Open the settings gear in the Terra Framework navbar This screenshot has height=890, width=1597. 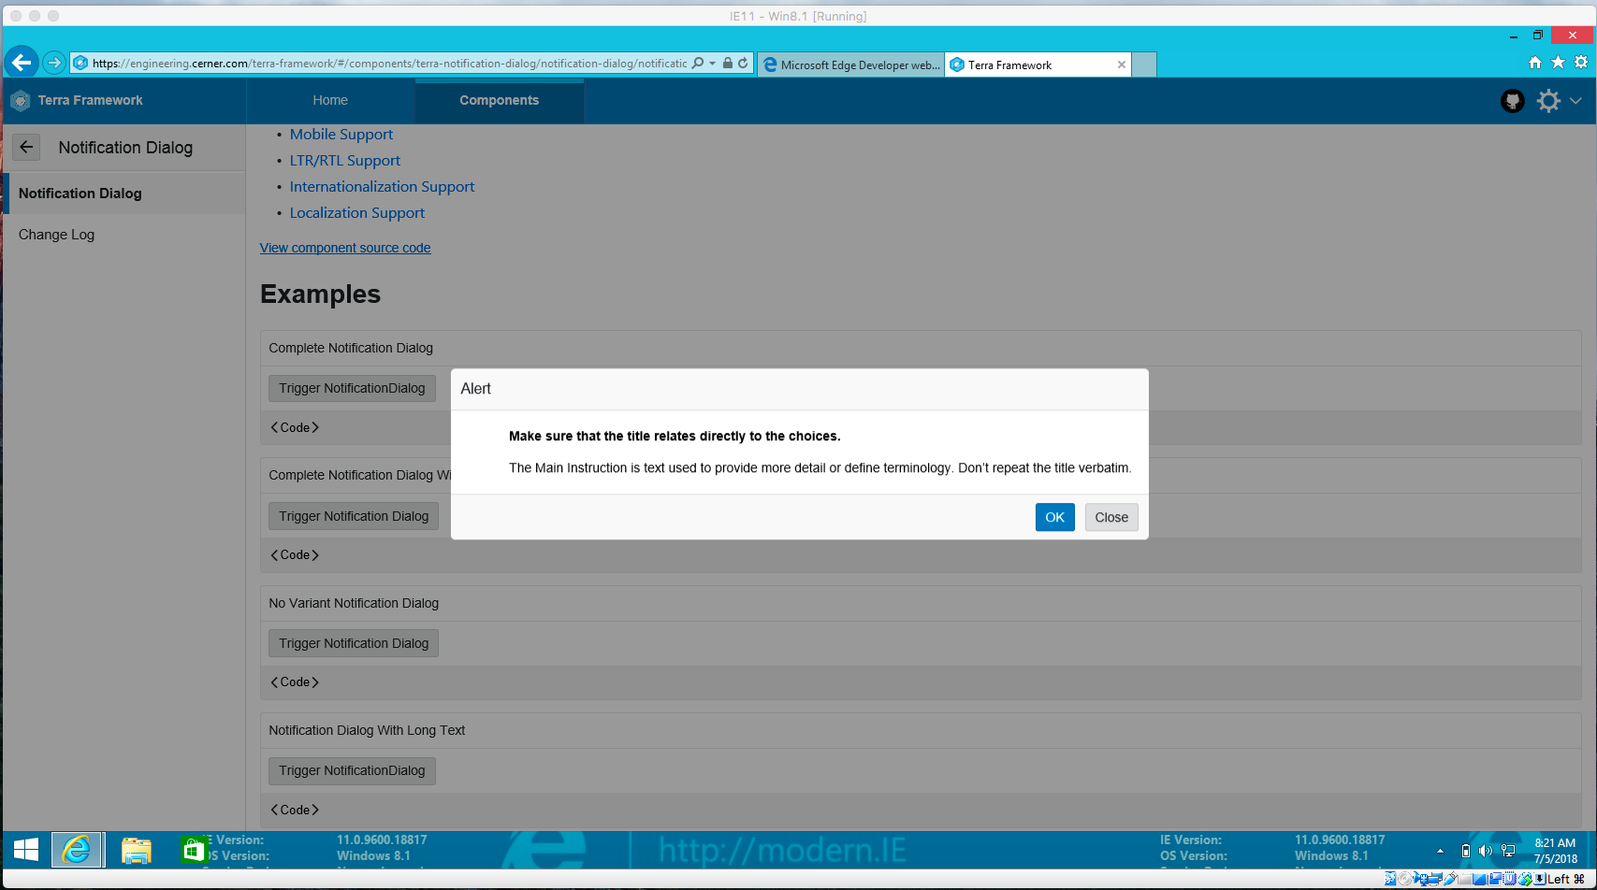pyautogui.click(x=1550, y=100)
